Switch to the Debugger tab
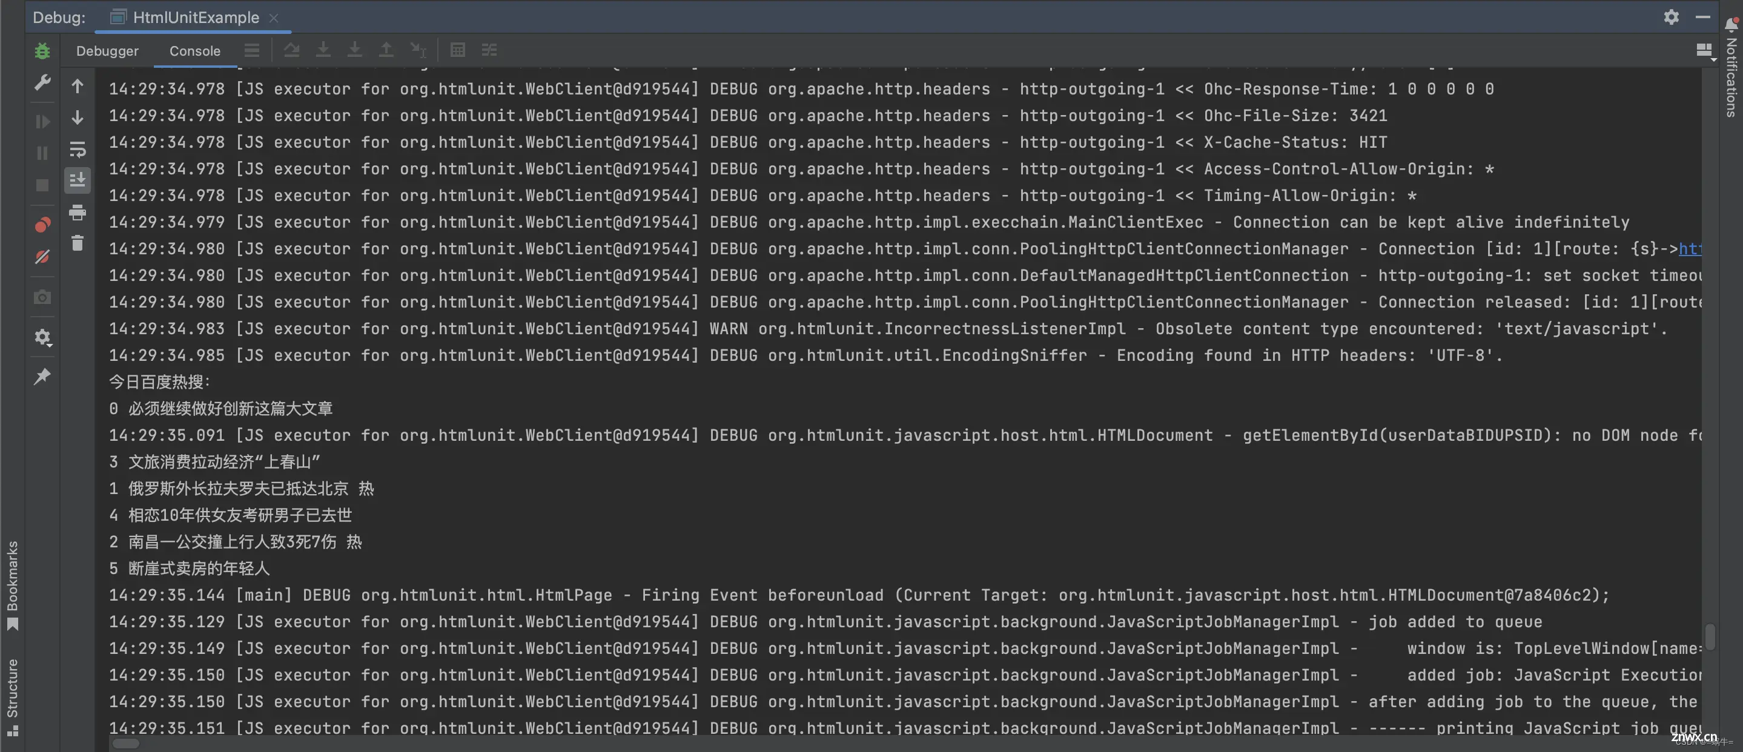Viewport: 1743px width, 752px height. point(107,51)
